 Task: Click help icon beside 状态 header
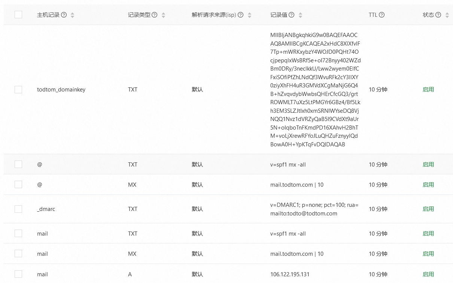tap(438, 15)
